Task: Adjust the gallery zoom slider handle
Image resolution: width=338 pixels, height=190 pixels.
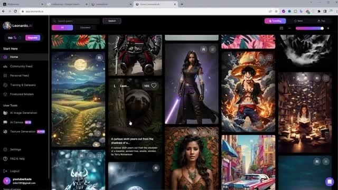Action: click(322, 28)
